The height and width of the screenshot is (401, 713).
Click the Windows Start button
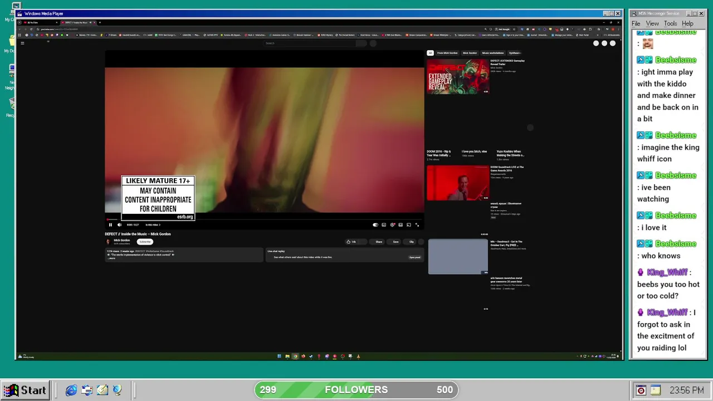(x=25, y=390)
